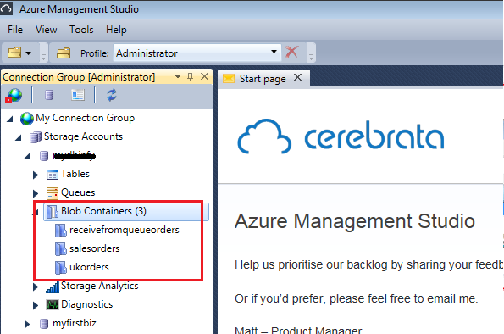Open the dropdown arrow beside the first folder icon
The width and height of the screenshot is (504, 334).
[x=29, y=53]
